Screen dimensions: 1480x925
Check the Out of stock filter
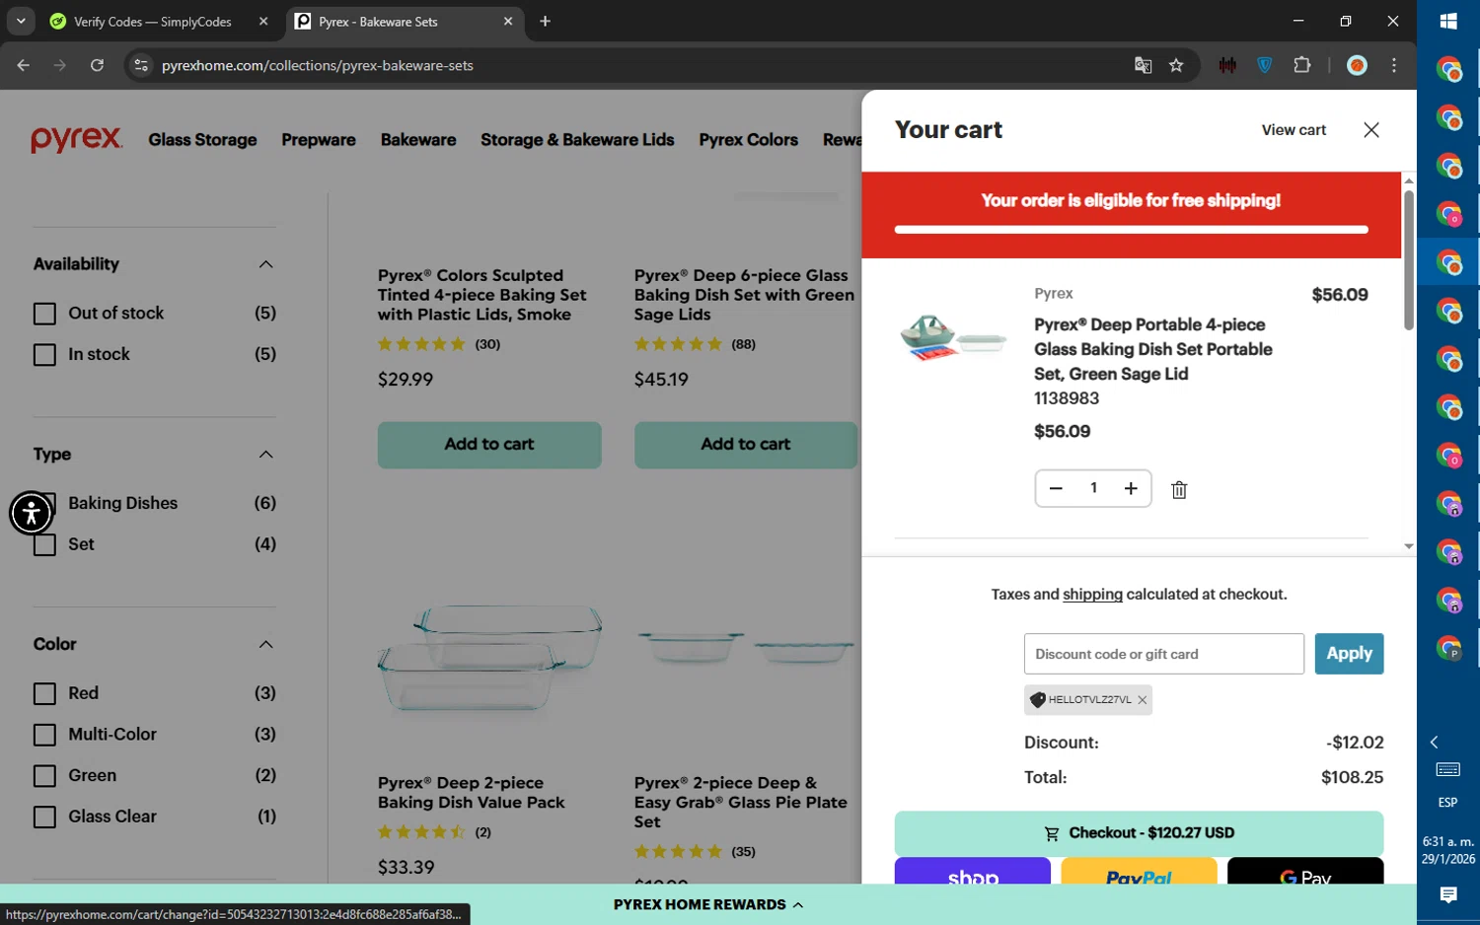pos(44,314)
